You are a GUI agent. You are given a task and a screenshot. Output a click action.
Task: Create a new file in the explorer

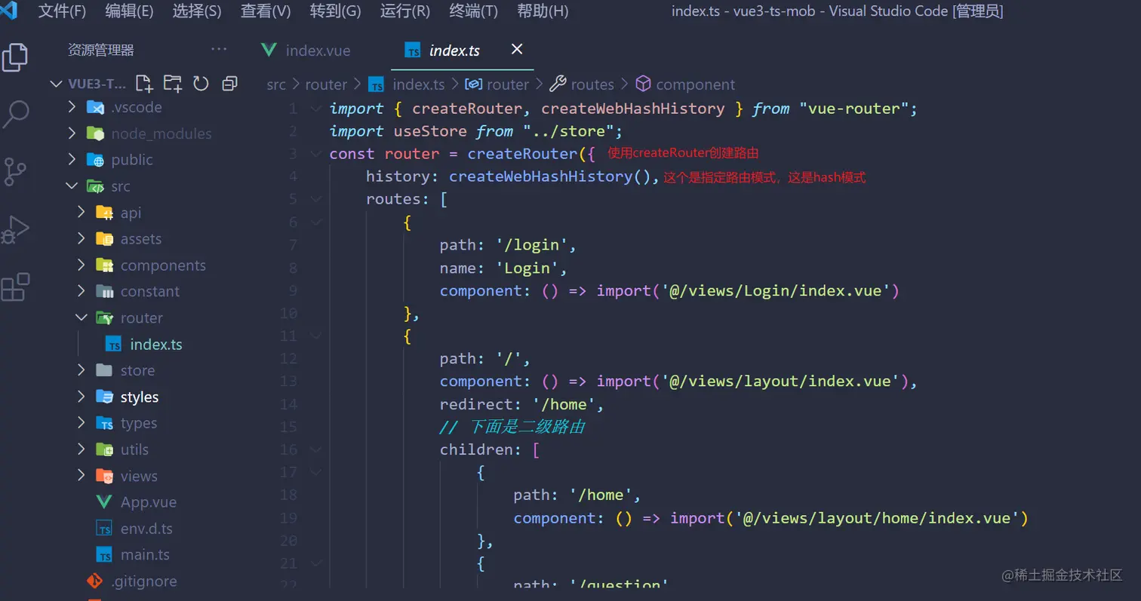pos(143,83)
